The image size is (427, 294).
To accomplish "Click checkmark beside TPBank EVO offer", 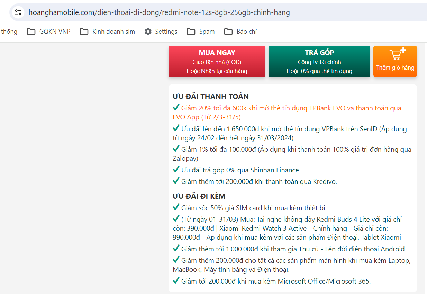I will click(x=176, y=107).
